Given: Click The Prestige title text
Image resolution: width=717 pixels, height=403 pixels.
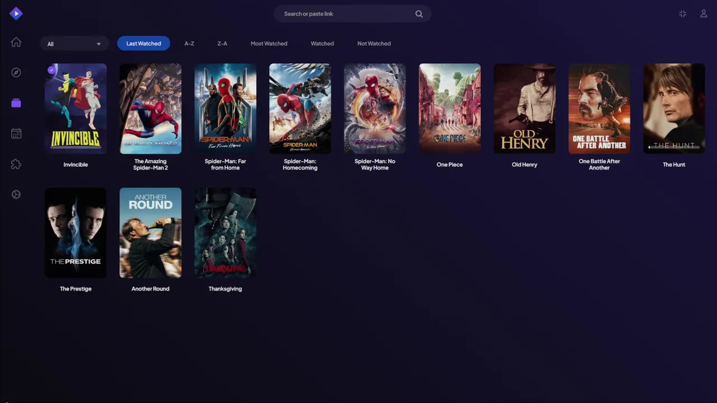Looking at the screenshot, I should click(76, 289).
